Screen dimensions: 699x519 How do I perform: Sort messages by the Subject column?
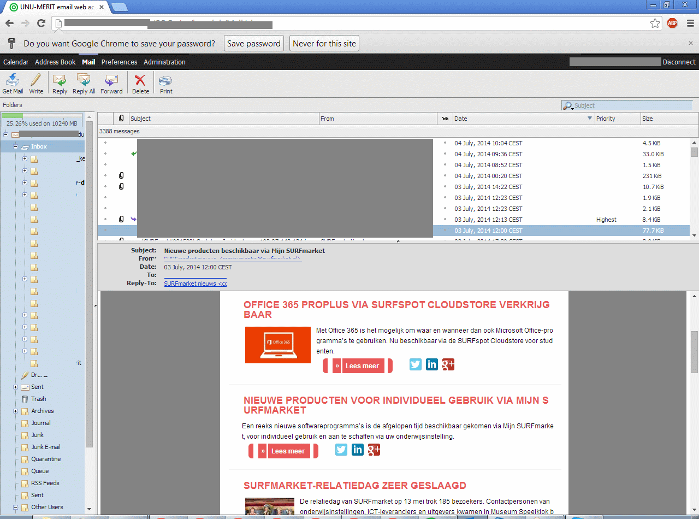coord(224,119)
